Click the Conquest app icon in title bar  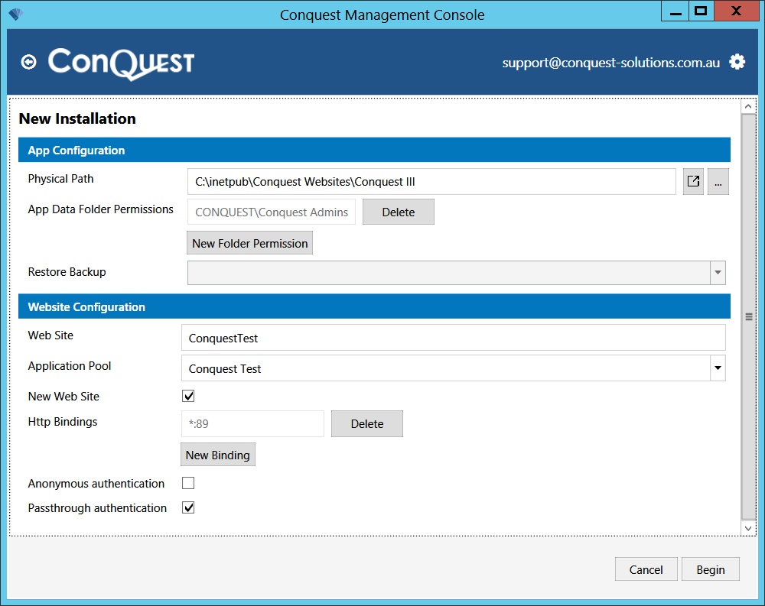pyautogui.click(x=15, y=15)
